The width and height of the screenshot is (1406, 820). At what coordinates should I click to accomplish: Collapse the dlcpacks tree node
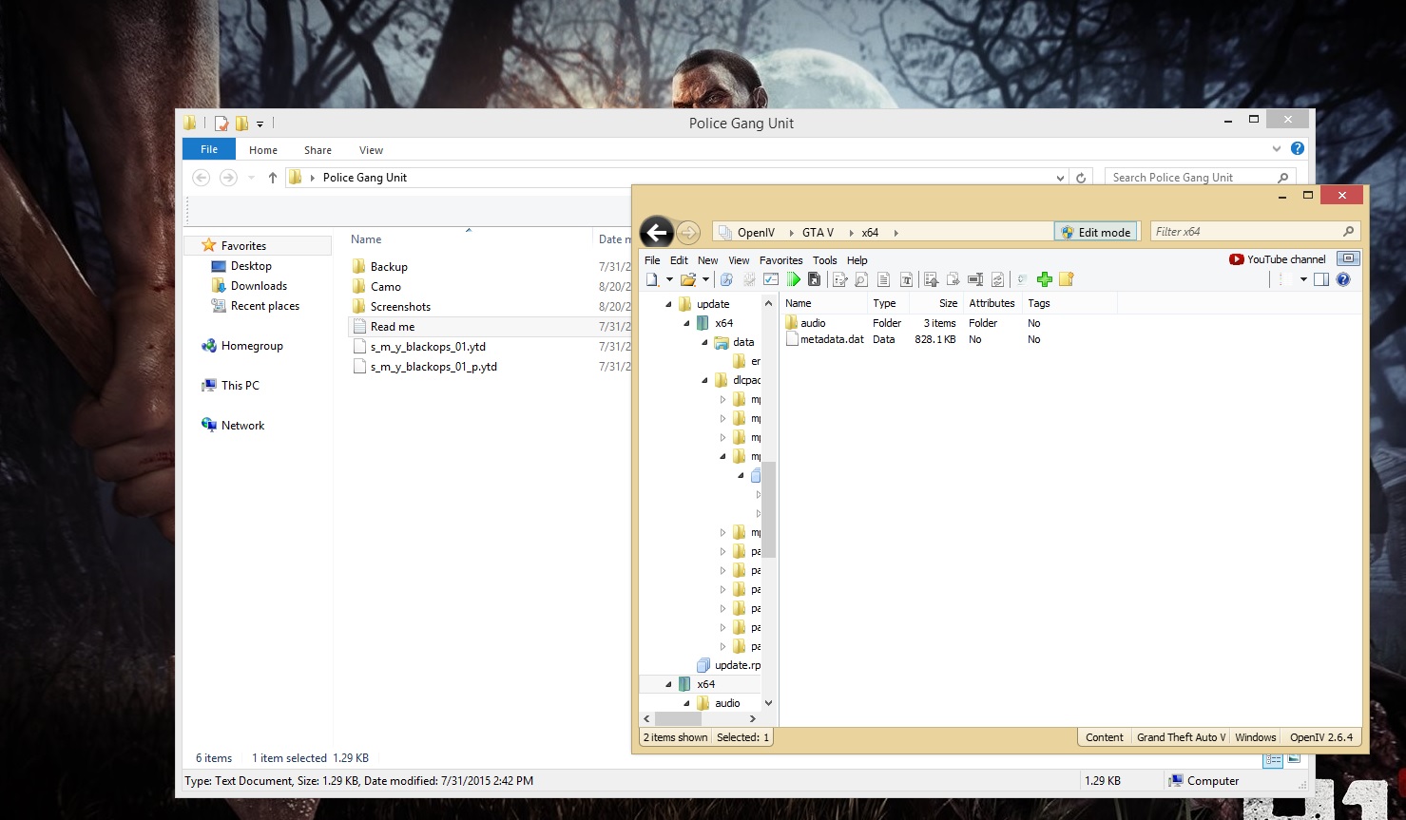[x=704, y=380]
